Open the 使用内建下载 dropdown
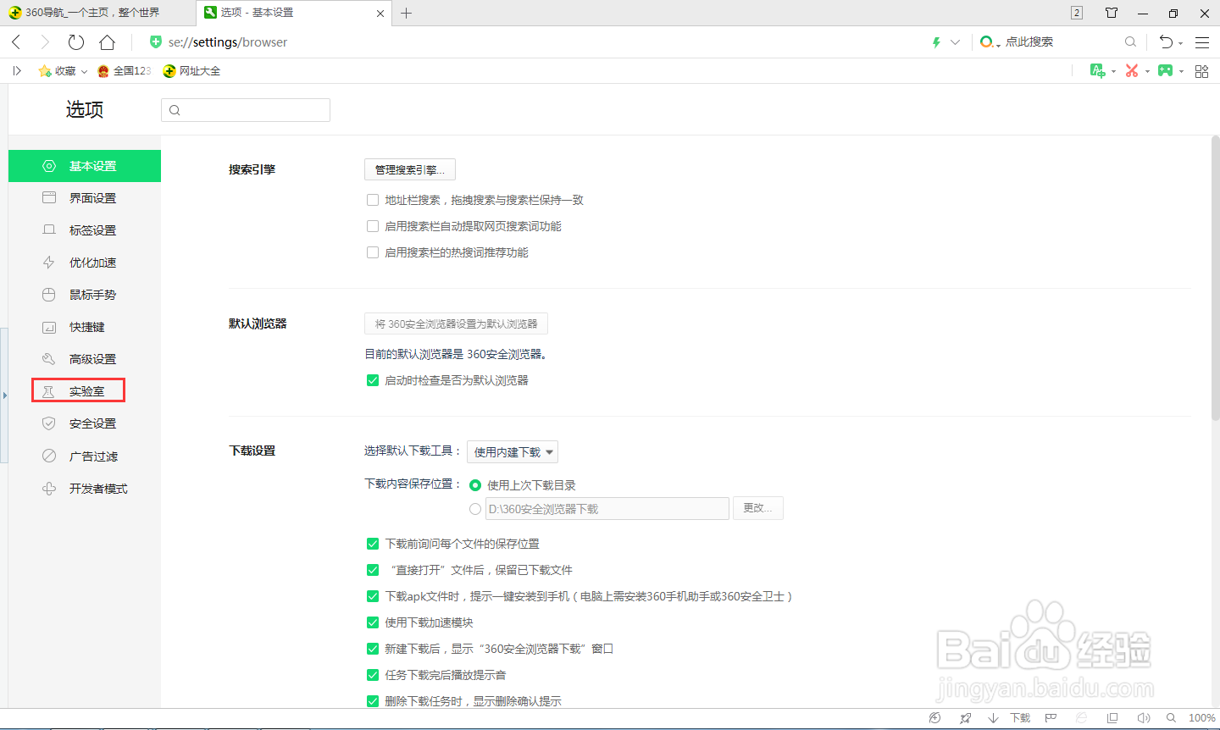The height and width of the screenshot is (730, 1220). [x=513, y=452]
